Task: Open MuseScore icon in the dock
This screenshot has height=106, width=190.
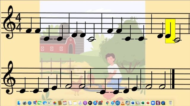Action: click(x=118, y=103)
